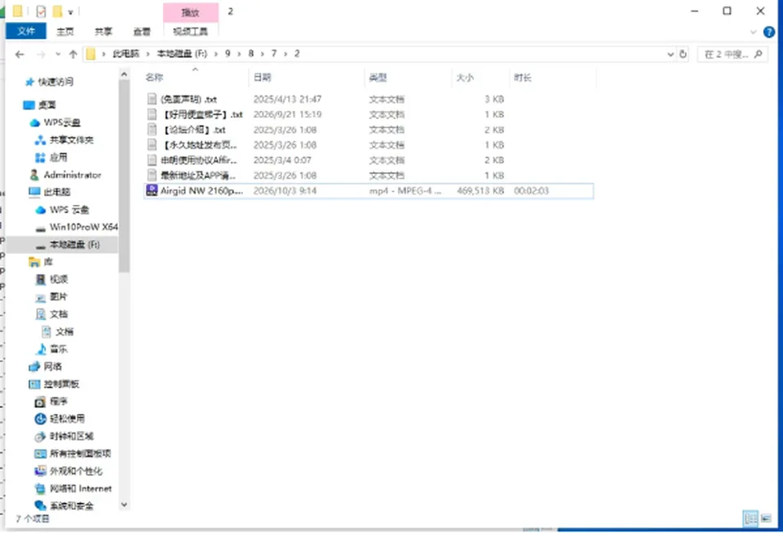Refresh the current folder view
This screenshot has height=533, width=783.
coord(683,54)
